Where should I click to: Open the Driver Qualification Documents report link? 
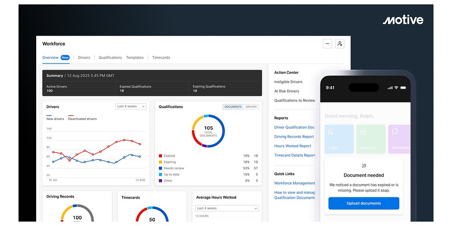(294, 128)
